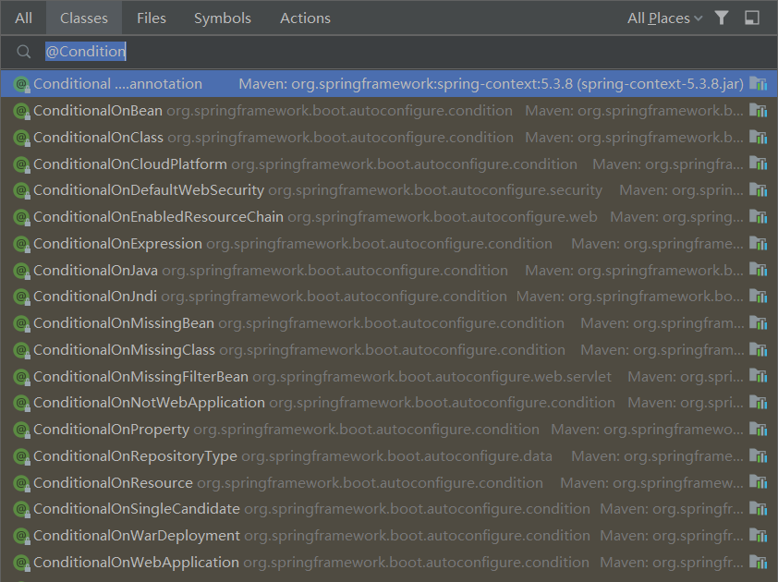Select ConditionalOnJndi result
Image resolution: width=778 pixels, height=582 pixels.
(x=389, y=297)
